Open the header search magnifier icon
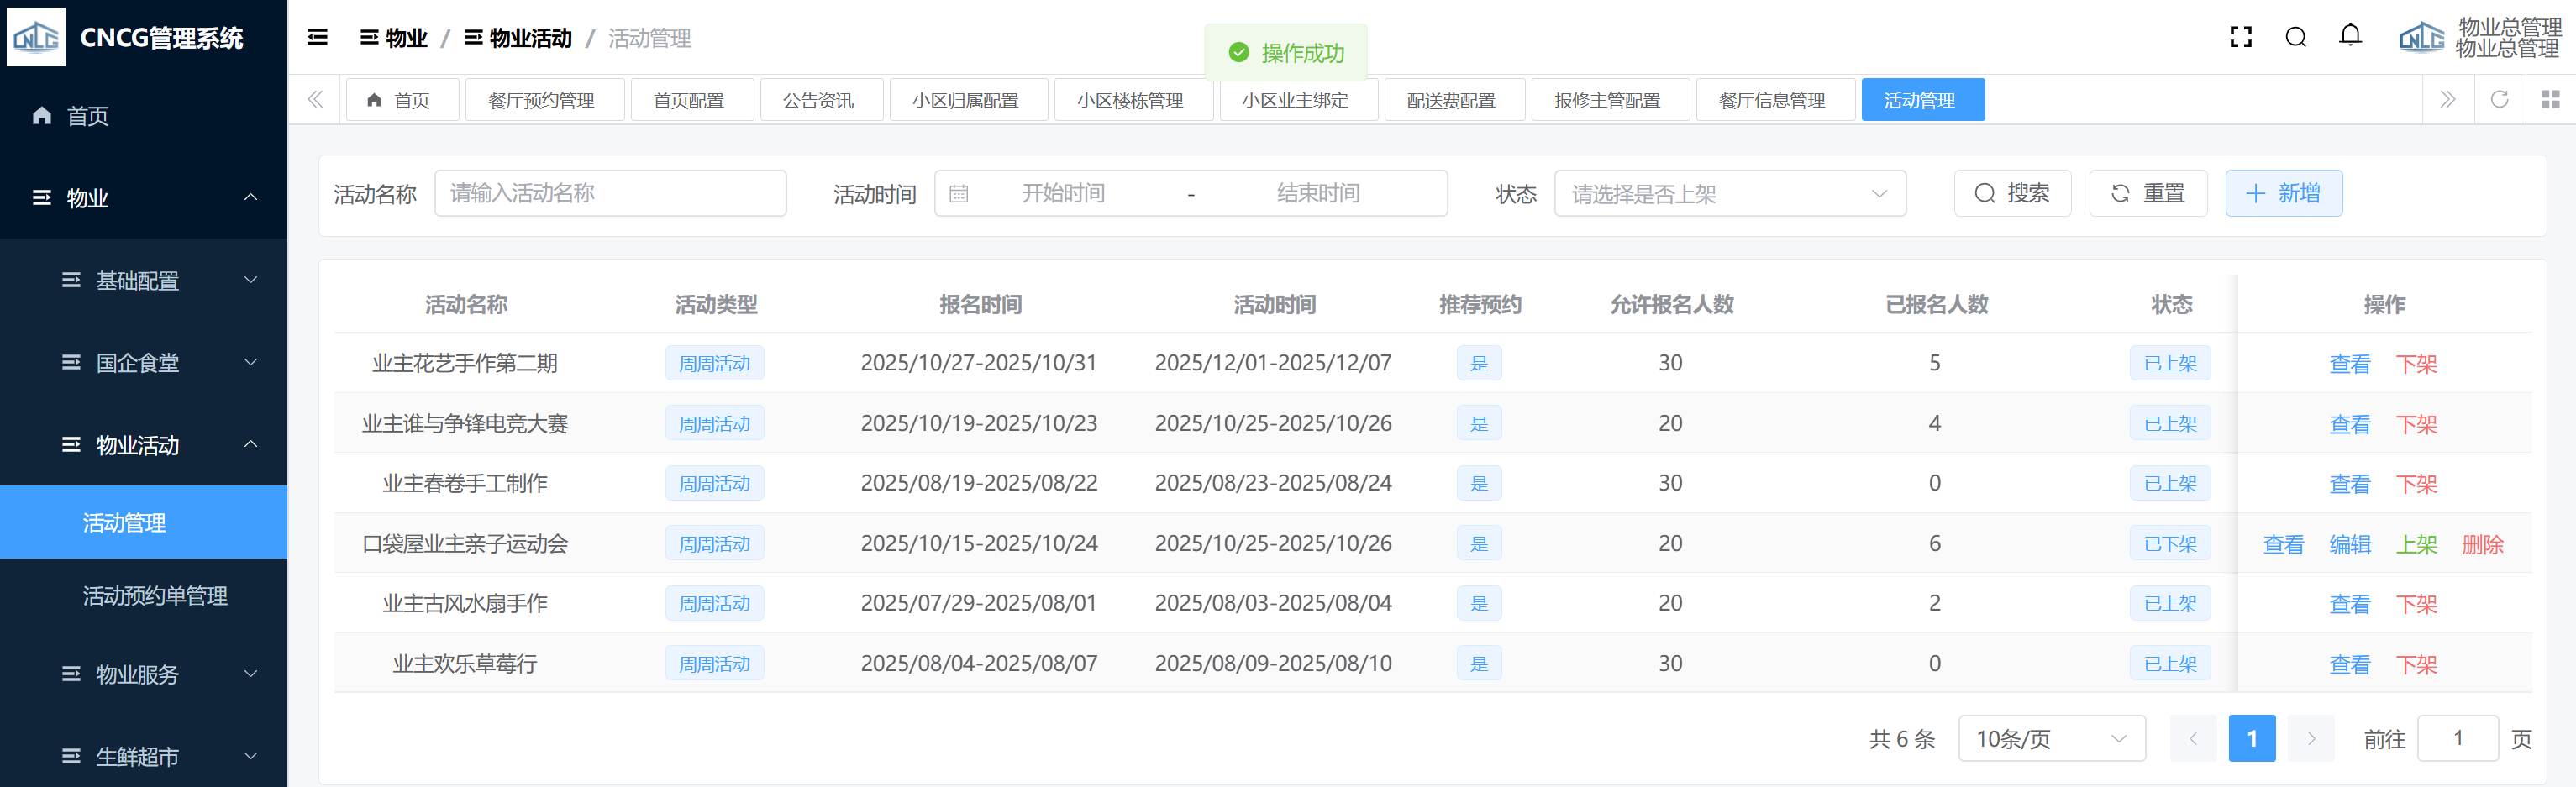Screen dimensions: 2576x787 coord(2296,38)
